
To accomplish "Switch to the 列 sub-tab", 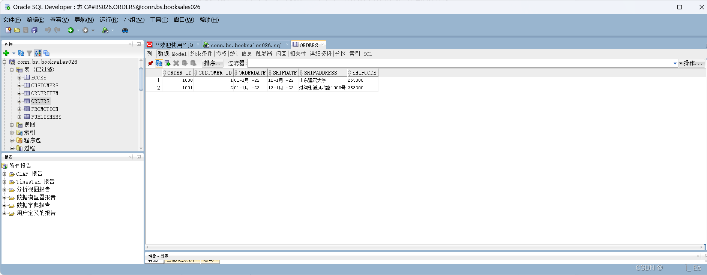I will click(150, 54).
